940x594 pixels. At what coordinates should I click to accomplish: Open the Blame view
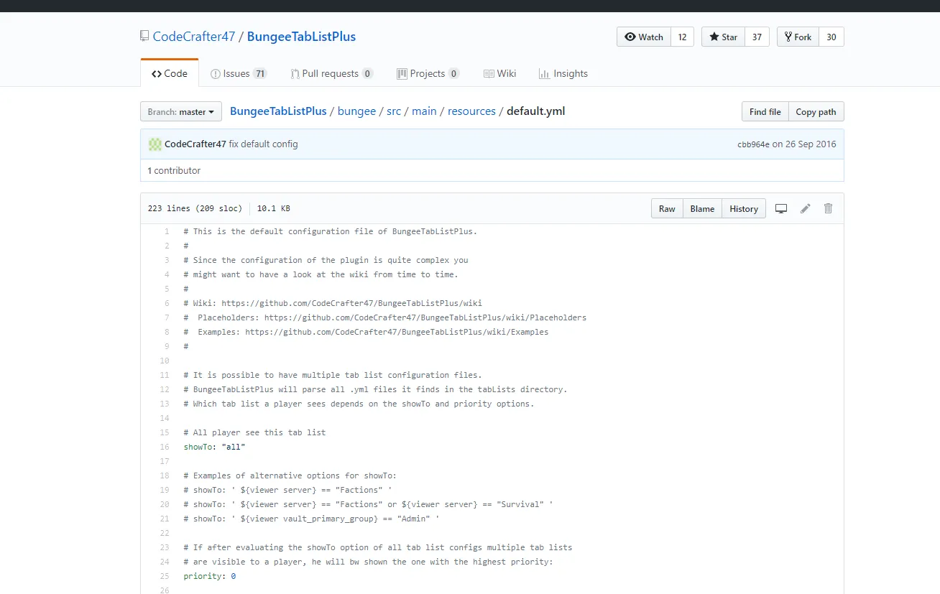702,208
